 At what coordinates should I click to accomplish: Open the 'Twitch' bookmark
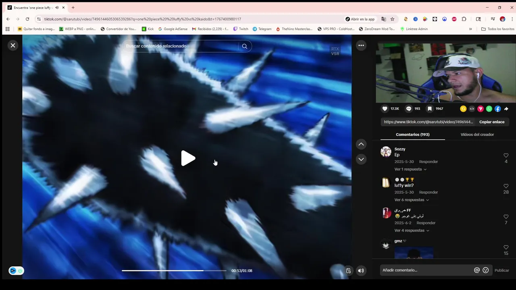pyautogui.click(x=241, y=29)
